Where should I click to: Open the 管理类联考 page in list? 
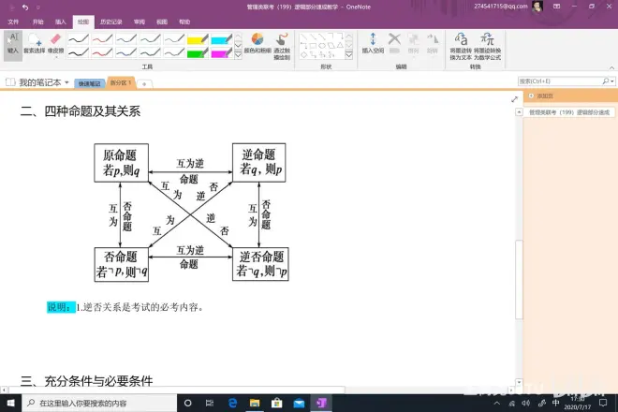click(566, 112)
